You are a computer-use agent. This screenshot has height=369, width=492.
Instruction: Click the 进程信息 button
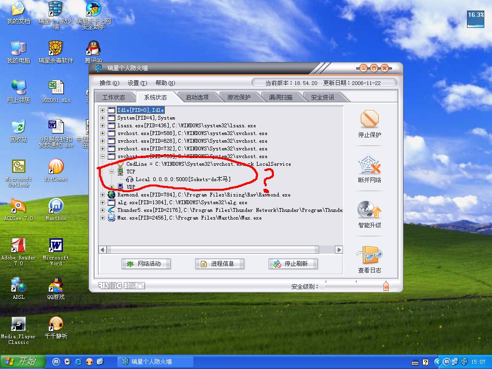click(219, 264)
